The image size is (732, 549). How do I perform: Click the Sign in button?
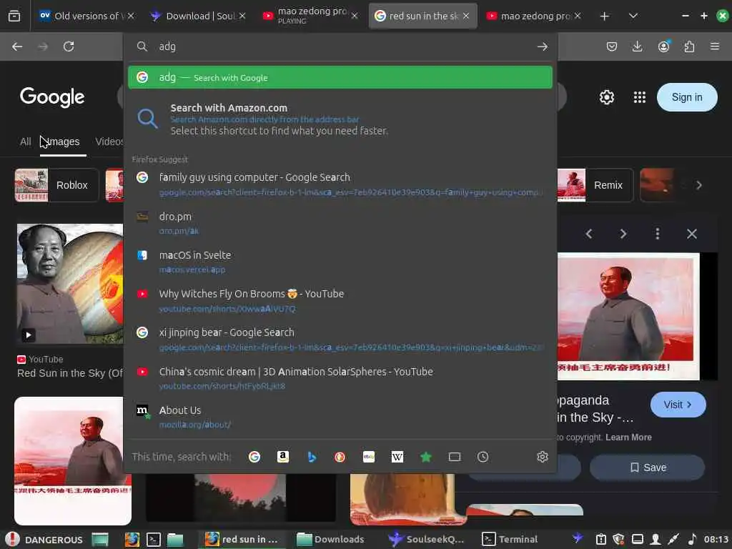(687, 97)
